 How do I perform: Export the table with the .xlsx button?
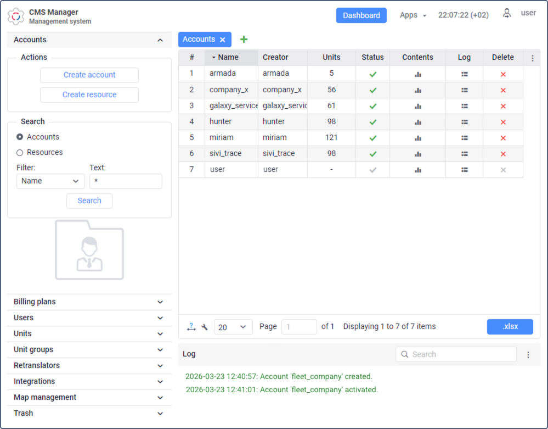tap(510, 326)
